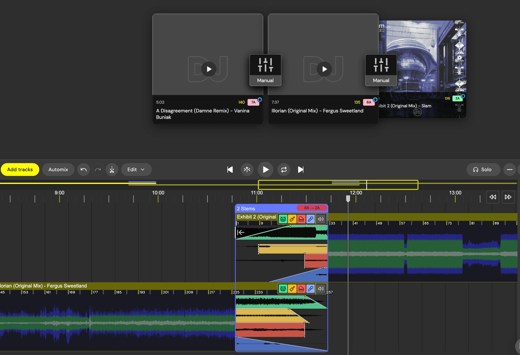Split the track with the scissors tool
This screenshot has width=520, height=355.
(x=112, y=169)
